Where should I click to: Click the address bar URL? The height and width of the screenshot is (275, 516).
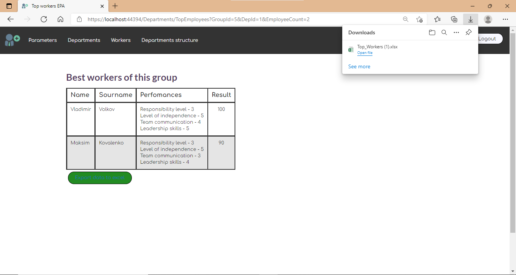(x=199, y=19)
